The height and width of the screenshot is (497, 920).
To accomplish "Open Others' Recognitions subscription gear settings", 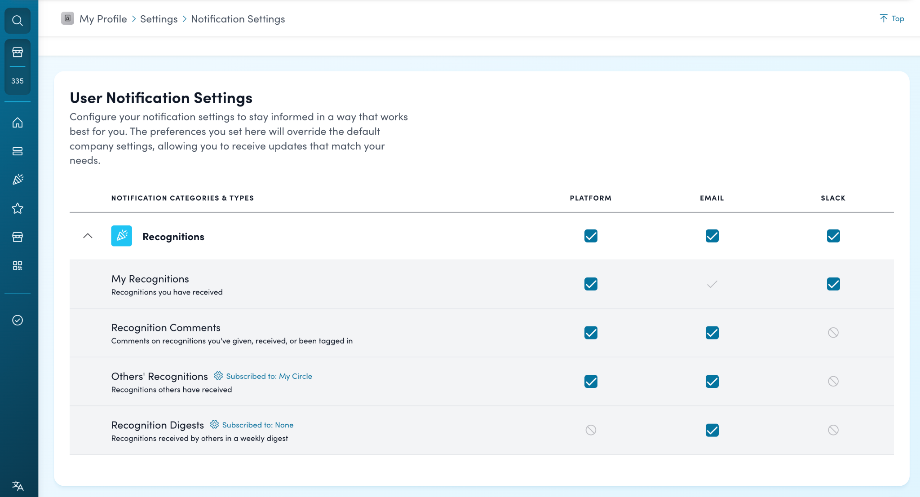I will [218, 376].
